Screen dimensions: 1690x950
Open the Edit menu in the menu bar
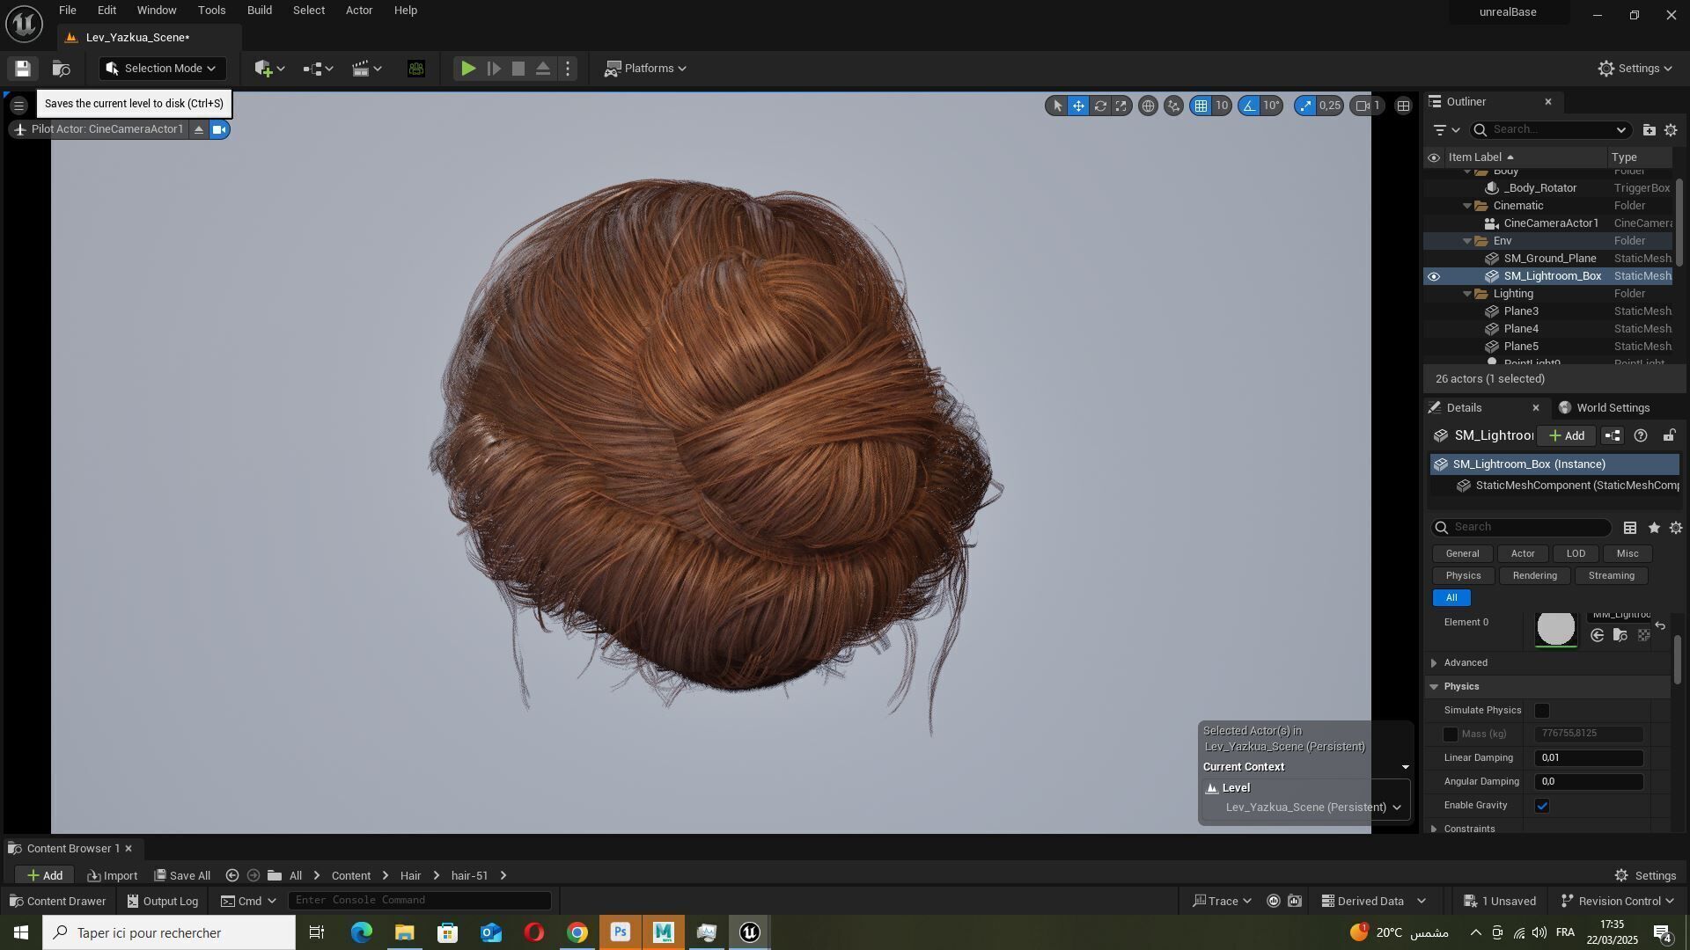pyautogui.click(x=107, y=11)
